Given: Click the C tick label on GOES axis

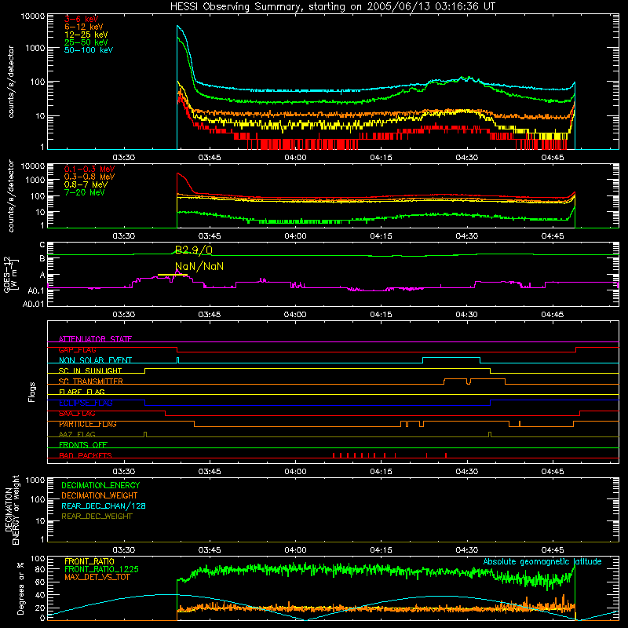Looking at the screenshot, I should coord(42,245).
